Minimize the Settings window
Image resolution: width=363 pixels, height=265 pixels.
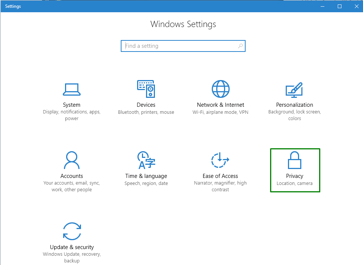323,6
